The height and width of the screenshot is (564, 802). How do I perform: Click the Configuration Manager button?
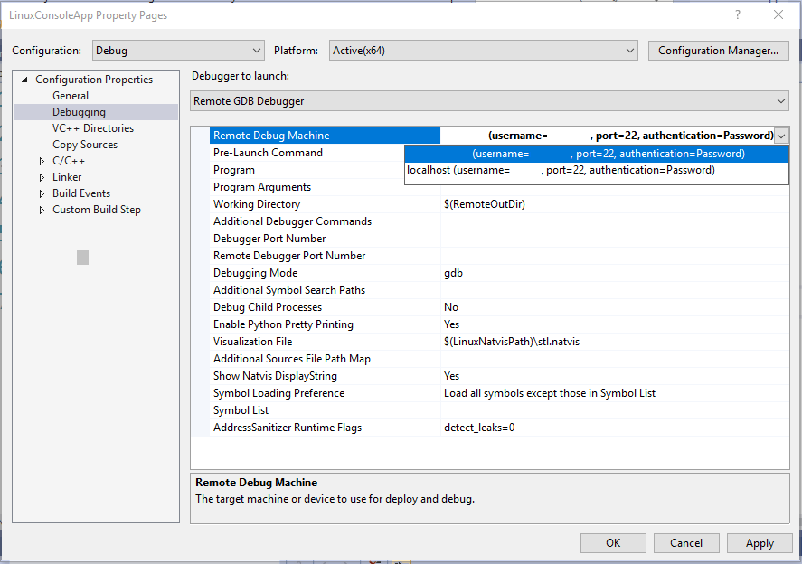pyautogui.click(x=718, y=51)
